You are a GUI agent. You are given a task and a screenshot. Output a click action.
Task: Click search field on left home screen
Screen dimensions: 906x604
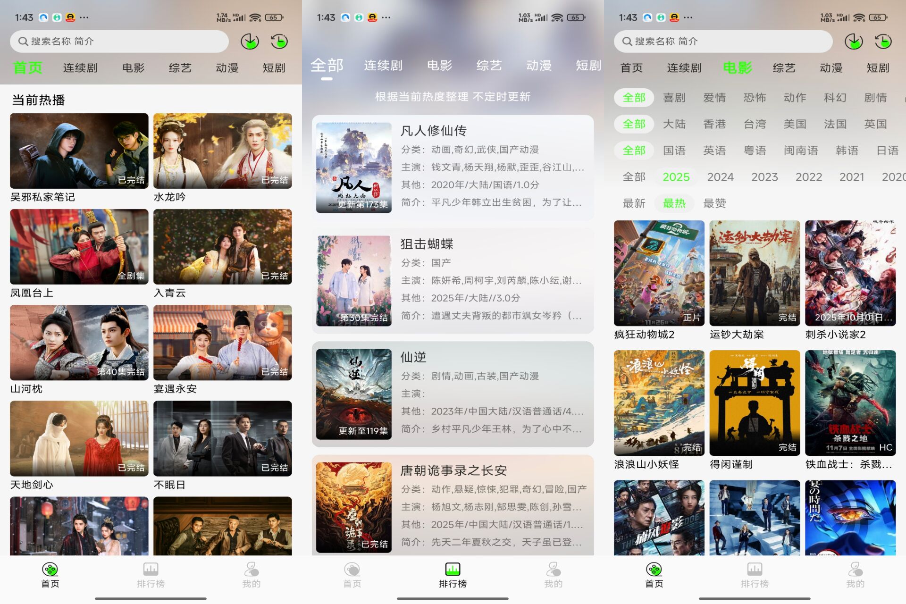[119, 42]
